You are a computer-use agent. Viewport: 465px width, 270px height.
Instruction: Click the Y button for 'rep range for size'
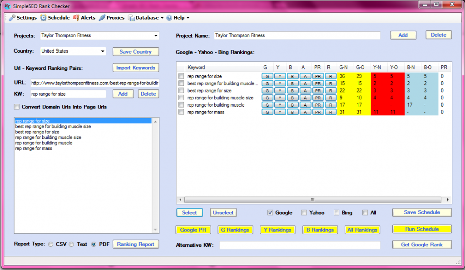pos(280,76)
